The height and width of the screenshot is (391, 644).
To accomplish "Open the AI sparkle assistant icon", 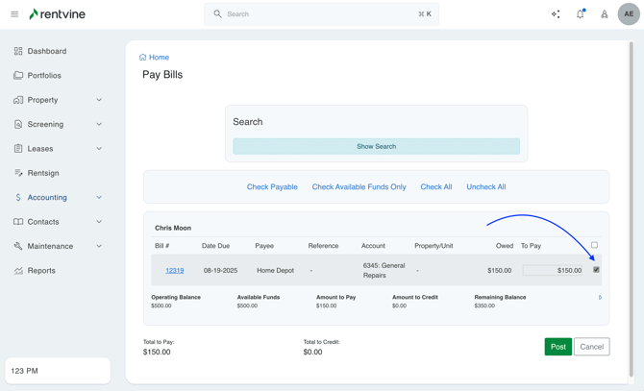I will click(x=556, y=14).
